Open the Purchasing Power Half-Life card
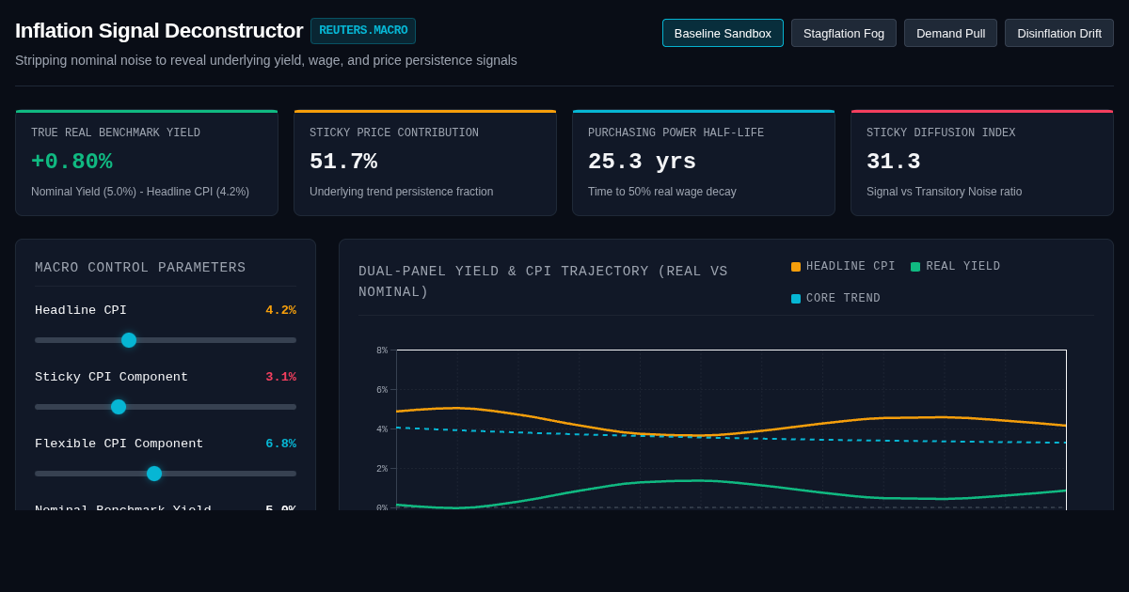The width and height of the screenshot is (1129, 592). coord(704,164)
